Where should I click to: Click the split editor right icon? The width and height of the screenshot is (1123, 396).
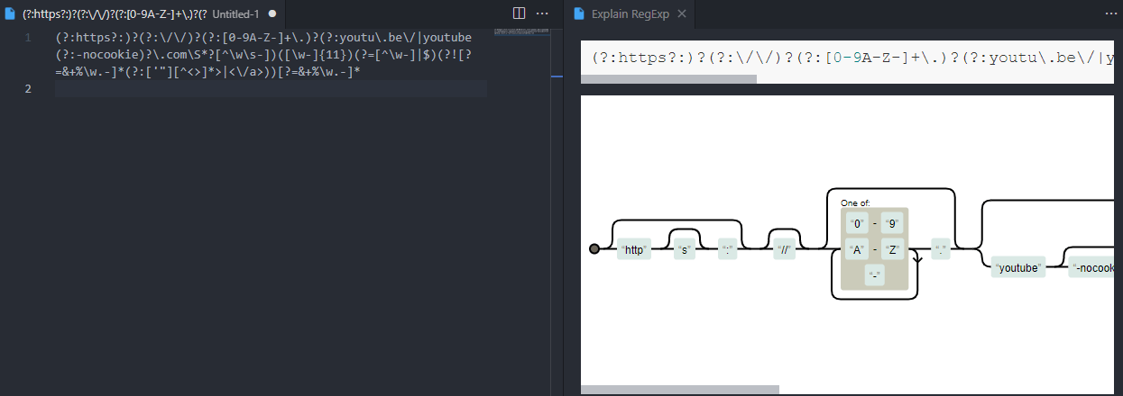pos(519,13)
